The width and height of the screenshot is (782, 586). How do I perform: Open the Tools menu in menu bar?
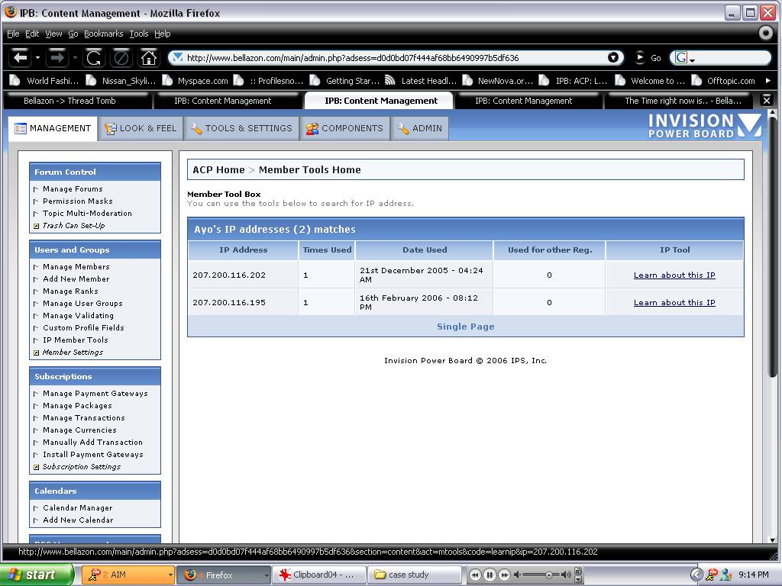pyautogui.click(x=139, y=34)
